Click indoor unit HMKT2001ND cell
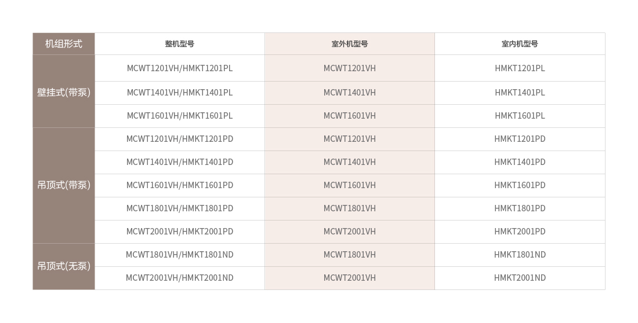 520,278
